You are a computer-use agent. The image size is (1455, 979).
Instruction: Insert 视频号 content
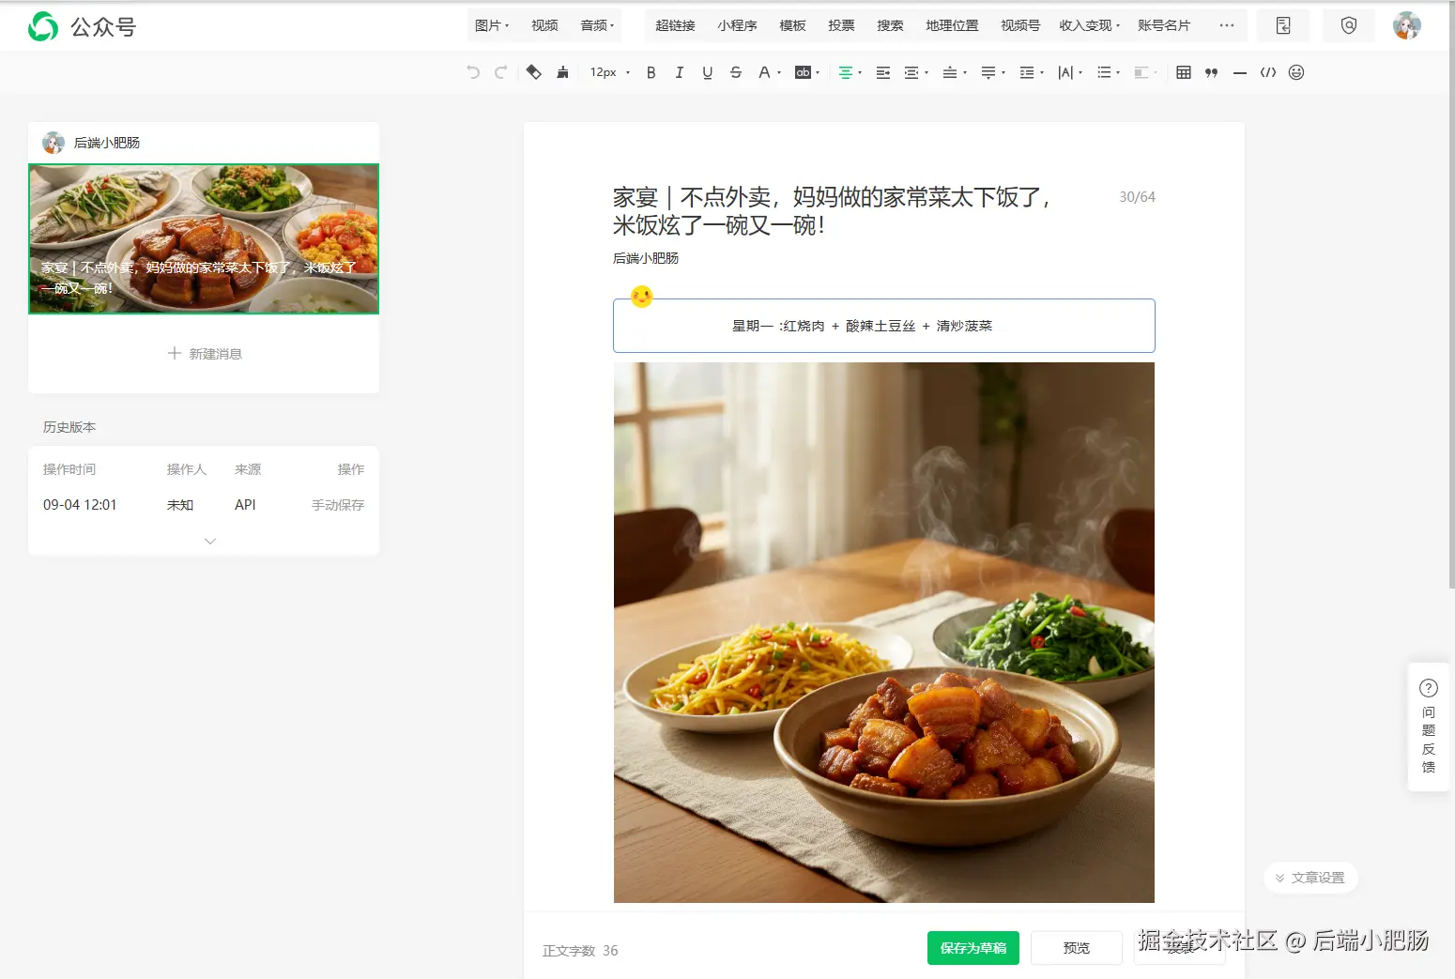[1020, 25]
